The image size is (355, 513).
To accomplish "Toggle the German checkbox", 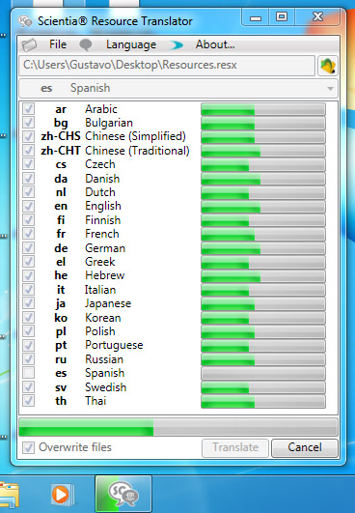I will (x=28, y=247).
